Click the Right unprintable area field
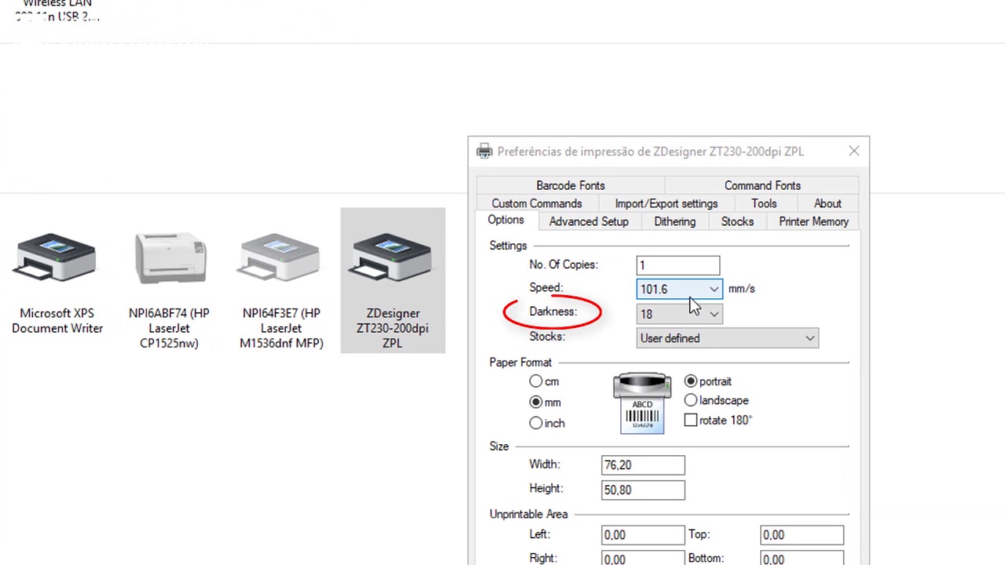 point(643,559)
